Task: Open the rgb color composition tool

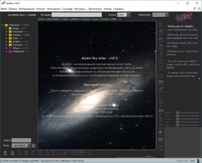Action: point(161,104)
